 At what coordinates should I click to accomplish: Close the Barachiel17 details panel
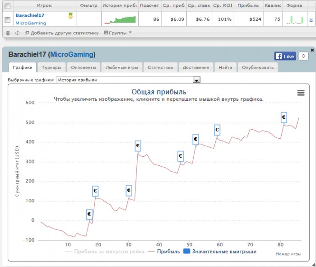[x=312, y=50]
